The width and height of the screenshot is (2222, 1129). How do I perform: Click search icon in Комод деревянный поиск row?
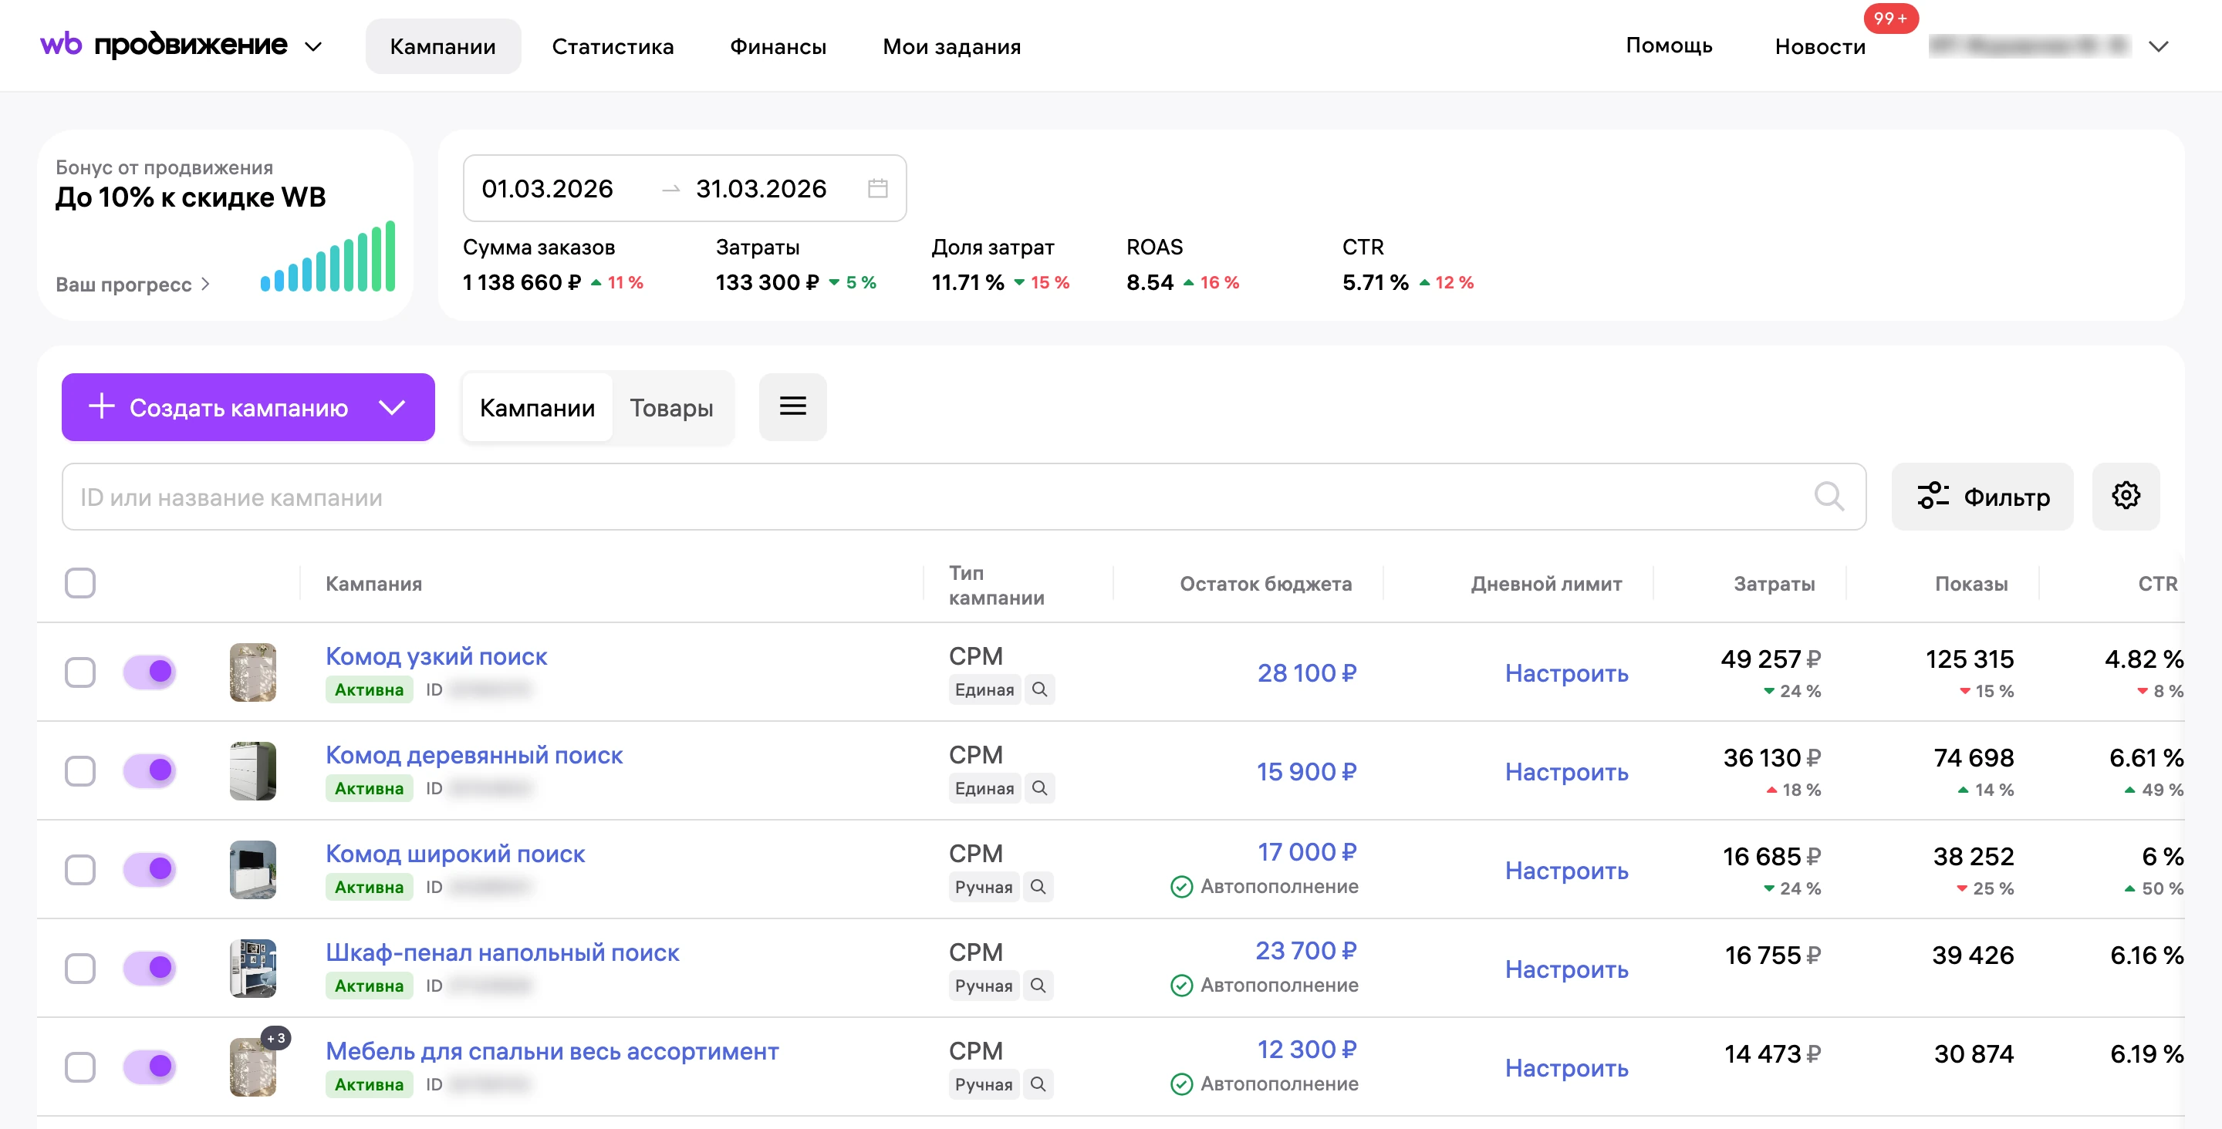(1039, 788)
